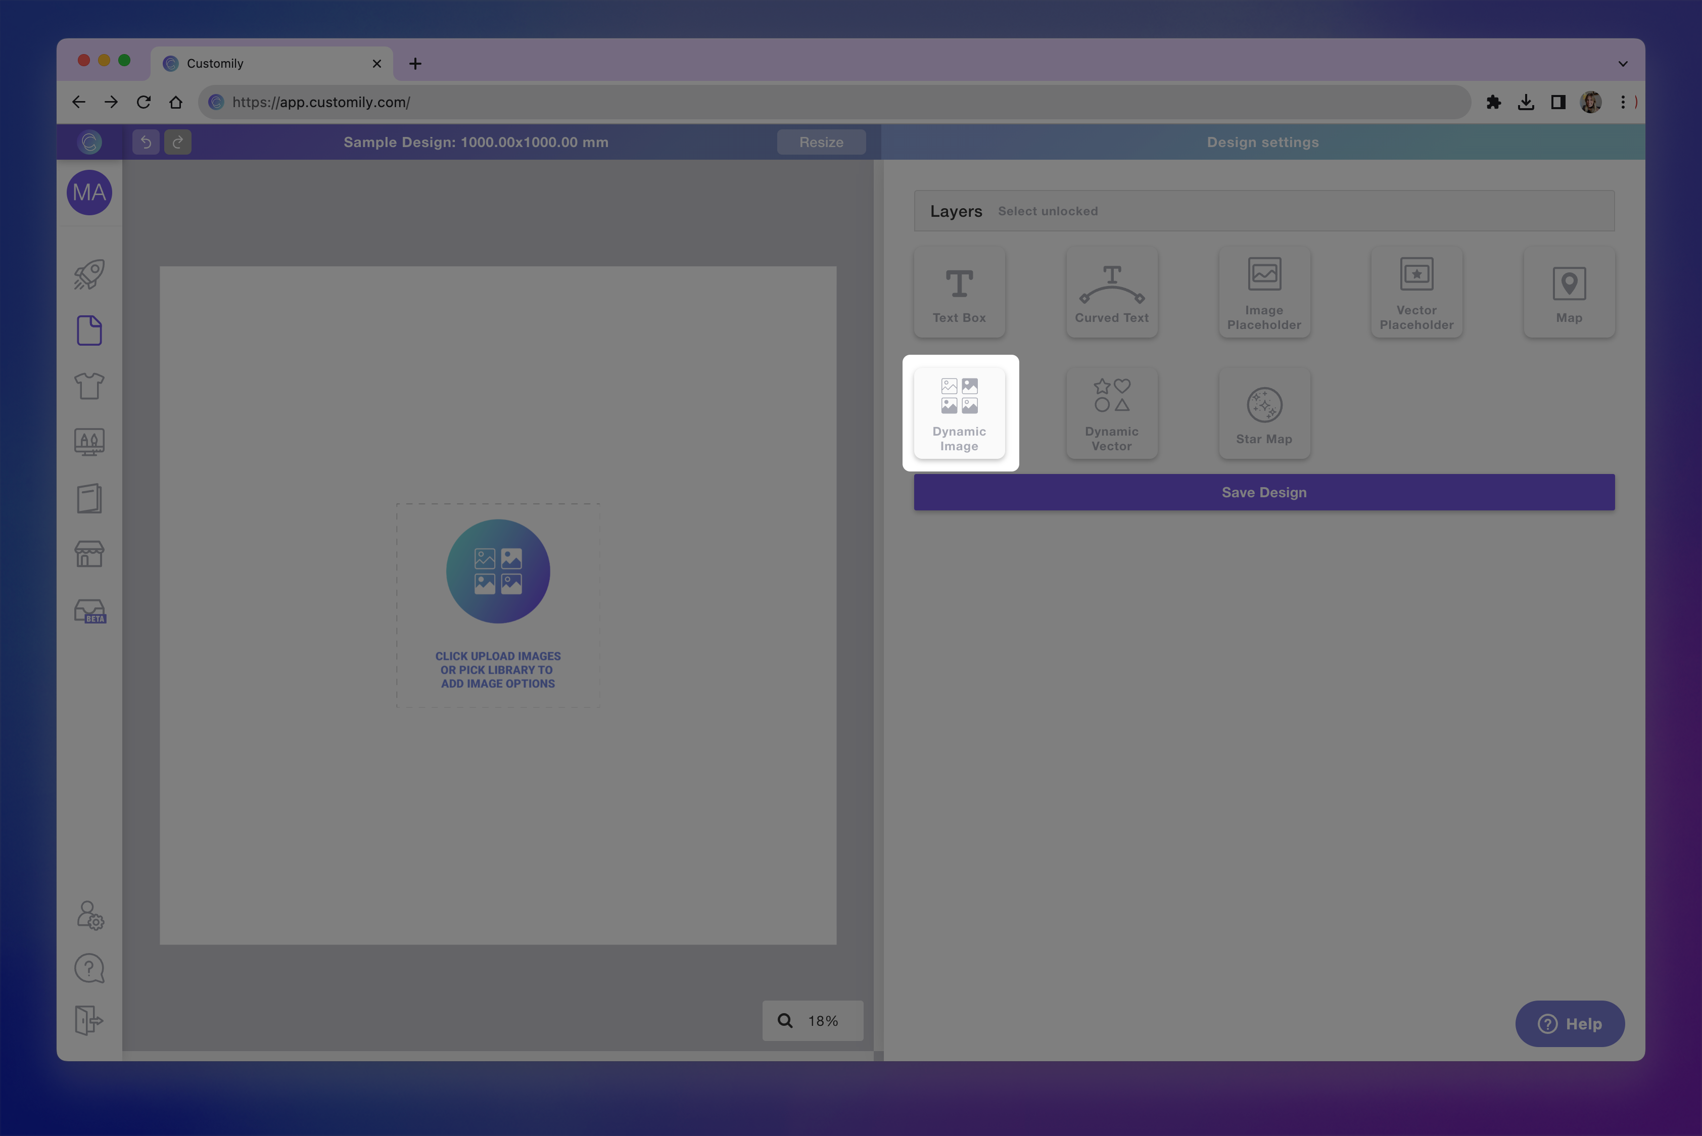The image size is (1702, 1136).
Task: Open the Resize dialog
Action: click(821, 142)
